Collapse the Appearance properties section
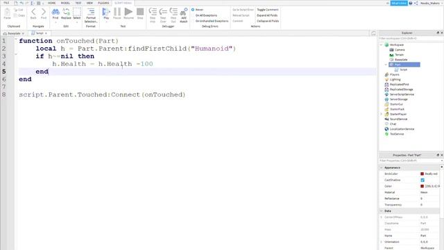 coord(381,168)
